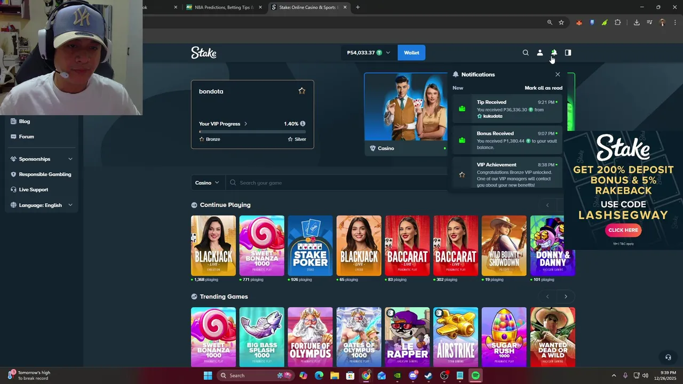Show hidden system tray icons chevron

614,375
